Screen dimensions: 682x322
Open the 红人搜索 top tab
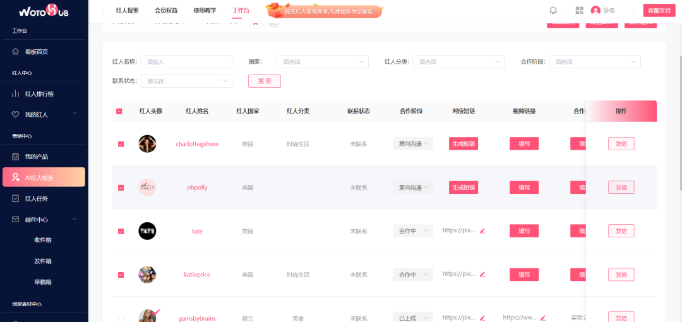coord(127,11)
